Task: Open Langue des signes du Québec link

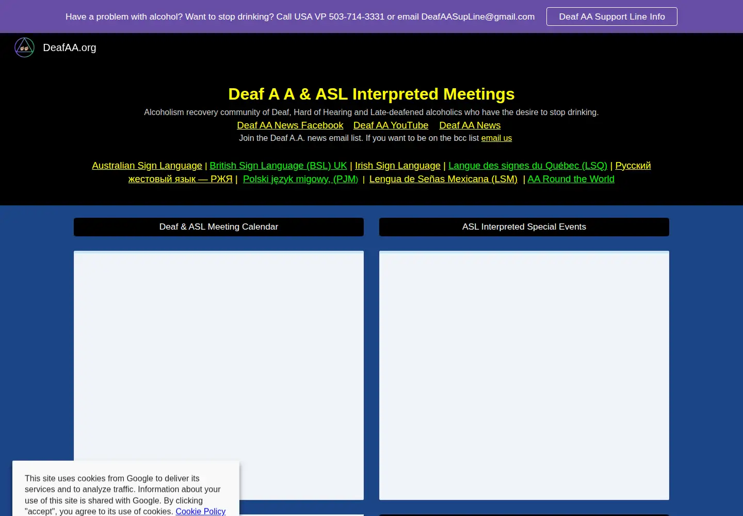Action: click(528, 166)
